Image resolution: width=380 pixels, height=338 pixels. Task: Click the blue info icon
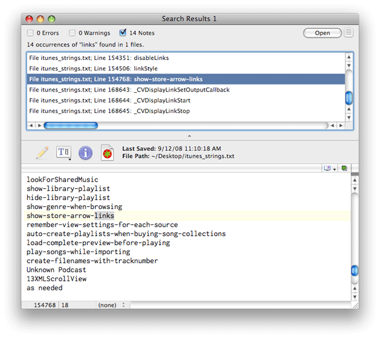85,153
